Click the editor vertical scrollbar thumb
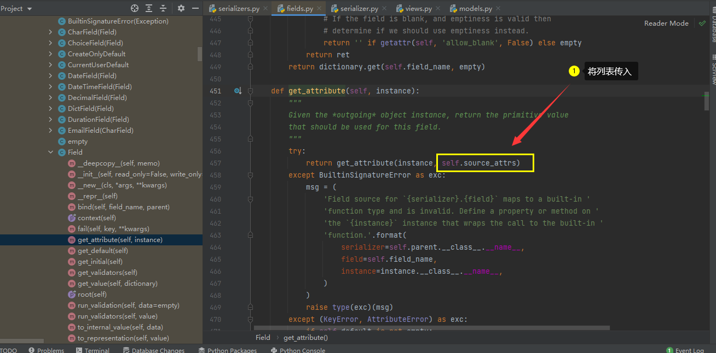Image resolution: width=716 pixels, height=353 pixels. 707,102
